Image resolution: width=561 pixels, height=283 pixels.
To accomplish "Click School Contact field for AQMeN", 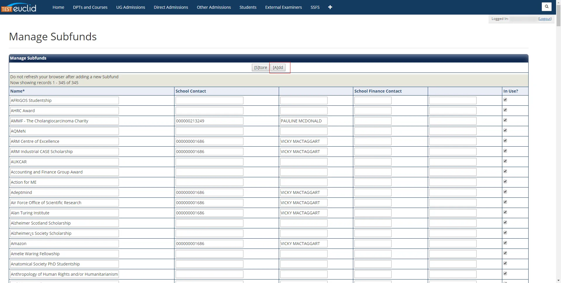I will [x=209, y=131].
